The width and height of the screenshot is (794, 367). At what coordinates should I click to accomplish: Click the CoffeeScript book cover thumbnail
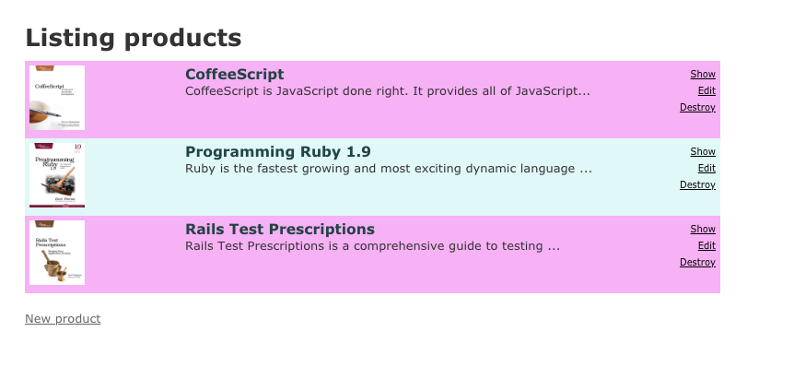[x=57, y=98]
